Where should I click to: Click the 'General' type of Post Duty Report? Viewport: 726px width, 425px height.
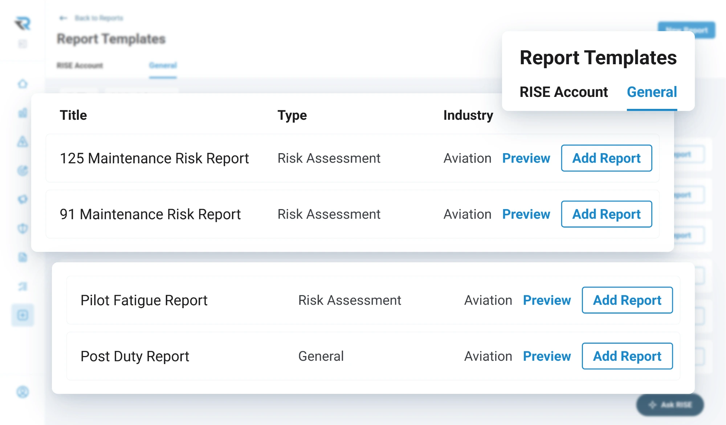tap(321, 356)
